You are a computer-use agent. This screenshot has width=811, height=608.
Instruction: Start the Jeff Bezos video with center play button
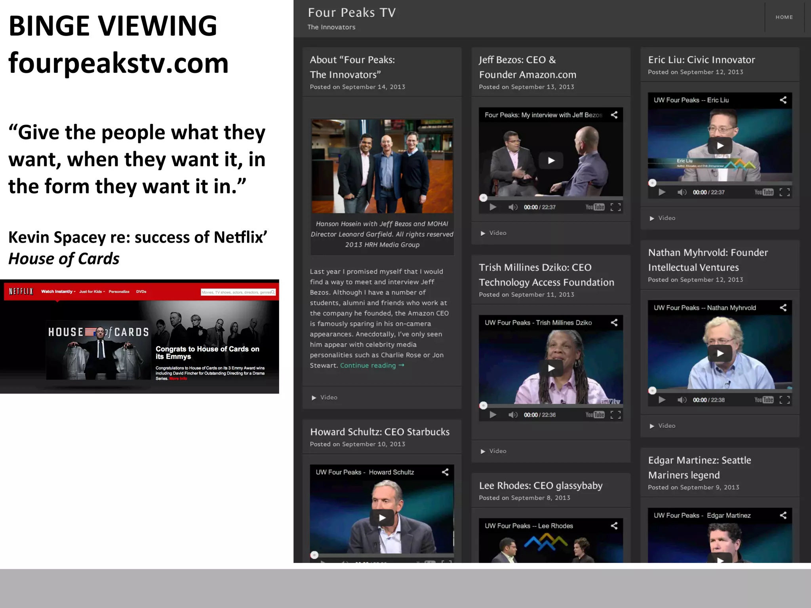tap(551, 160)
